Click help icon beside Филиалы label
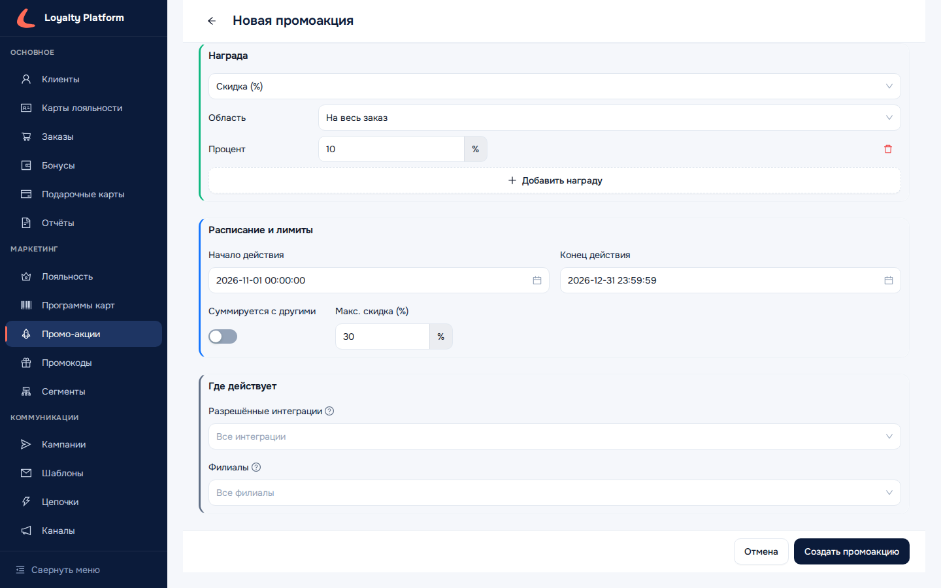 point(256,467)
